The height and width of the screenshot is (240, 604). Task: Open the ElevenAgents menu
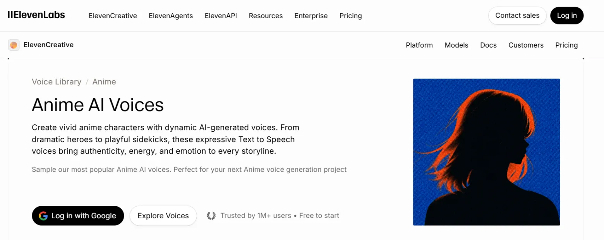click(171, 16)
